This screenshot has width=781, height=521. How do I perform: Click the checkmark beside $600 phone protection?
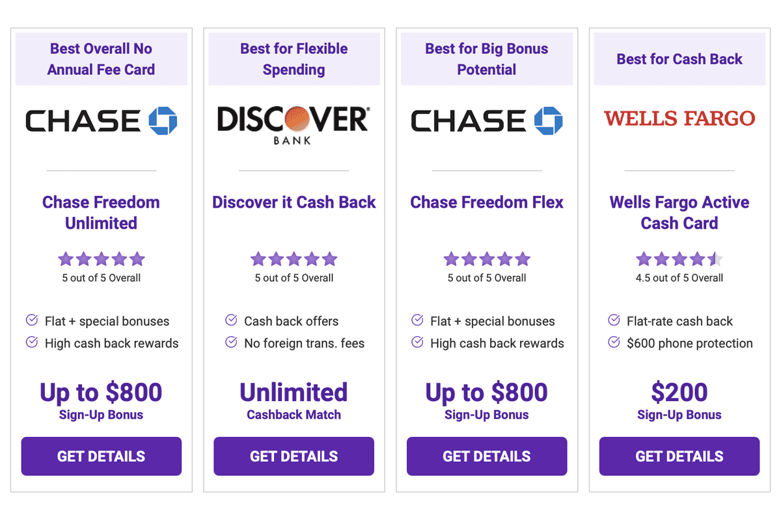pyautogui.click(x=613, y=342)
